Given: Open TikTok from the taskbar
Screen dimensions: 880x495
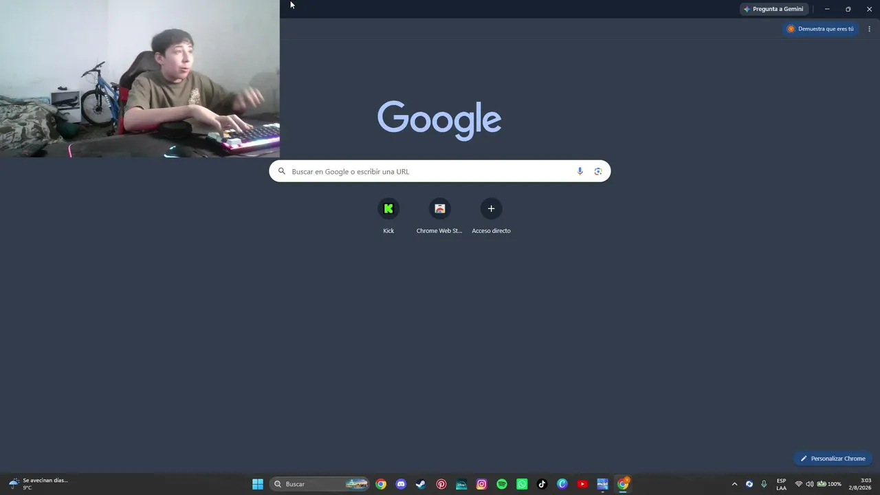Looking at the screenshot, I should [x=542, y=484].
